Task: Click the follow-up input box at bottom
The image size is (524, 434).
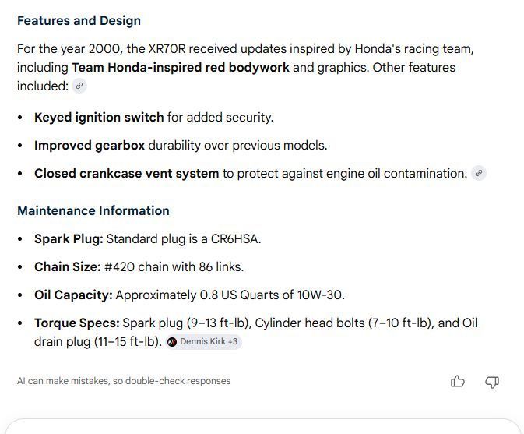Action: click(262, 426)
